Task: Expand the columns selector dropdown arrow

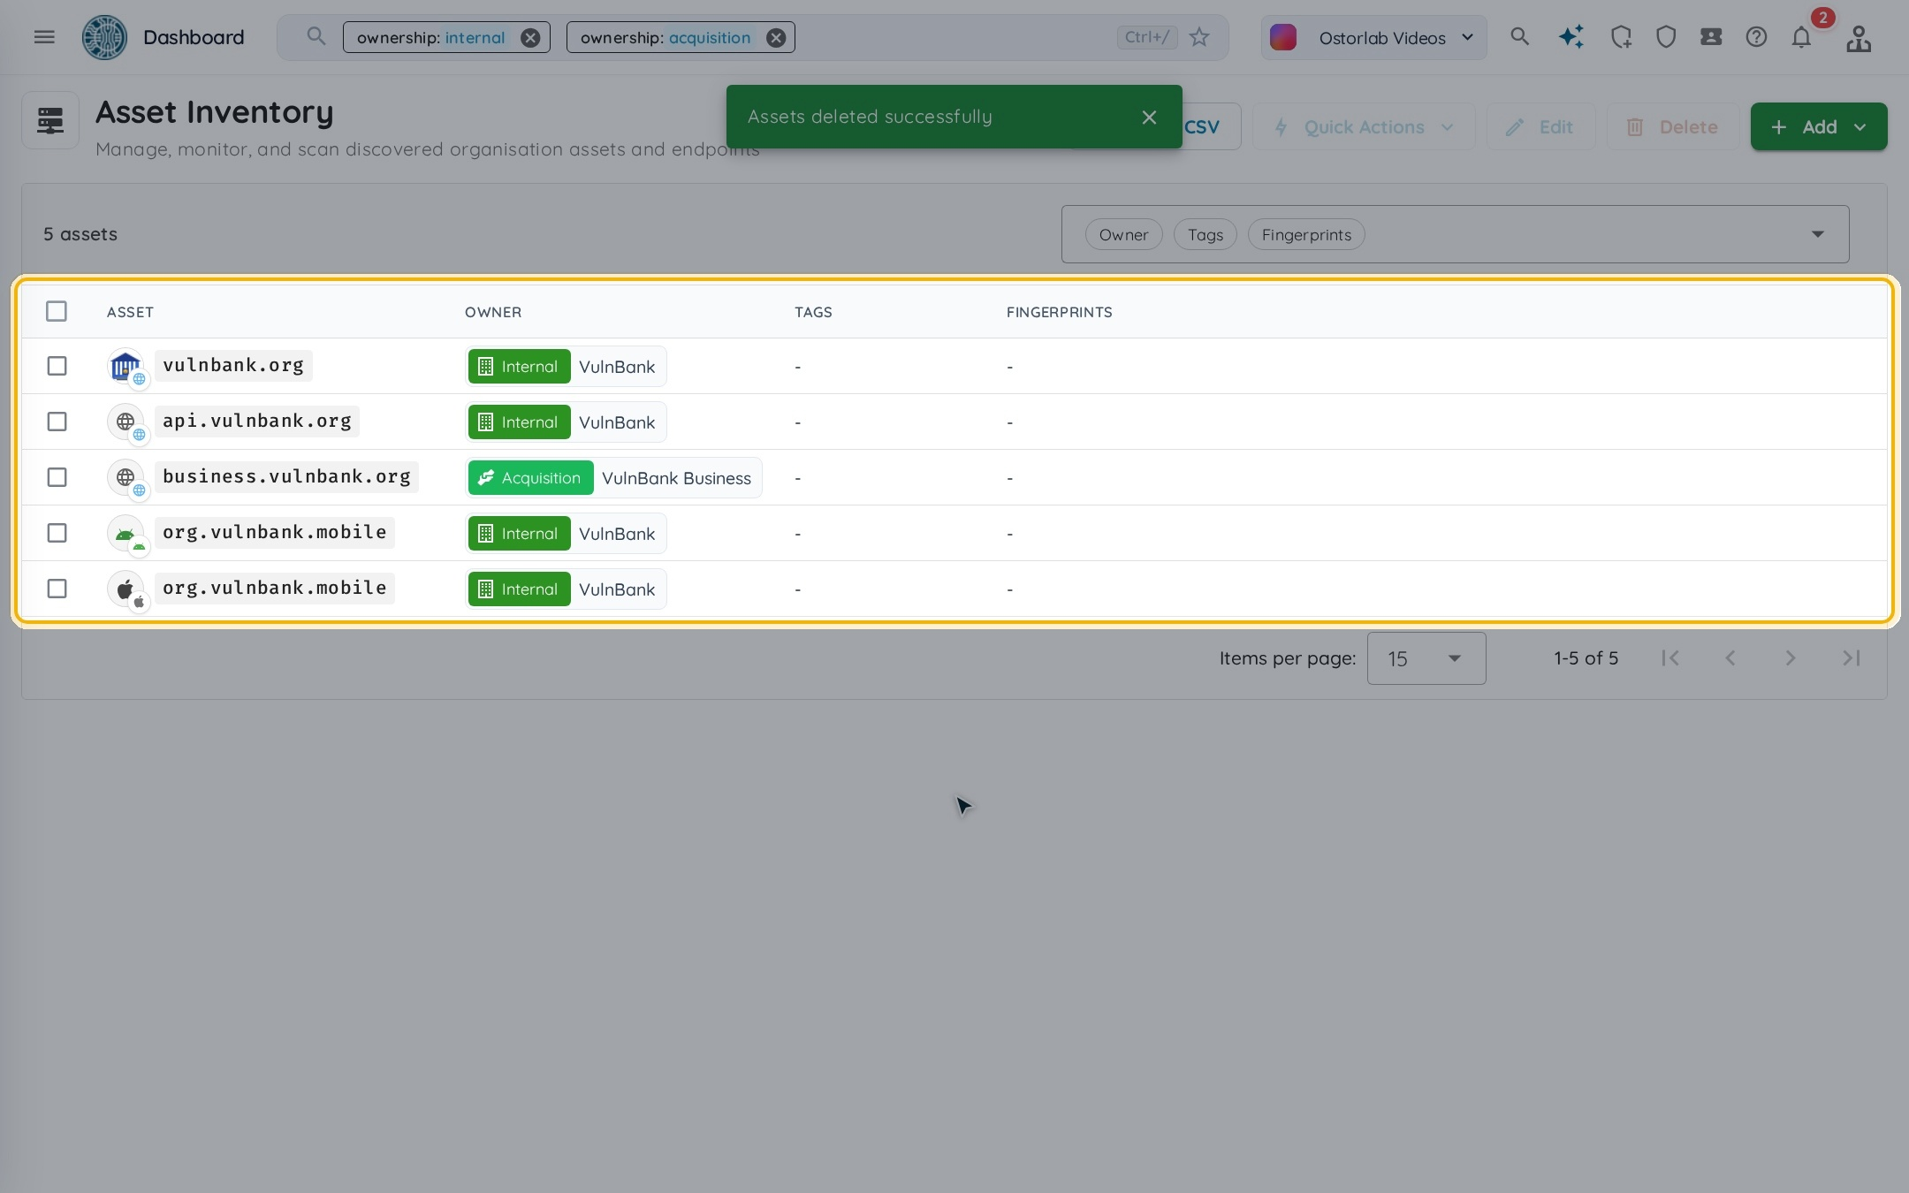Action: [1818, 234]
